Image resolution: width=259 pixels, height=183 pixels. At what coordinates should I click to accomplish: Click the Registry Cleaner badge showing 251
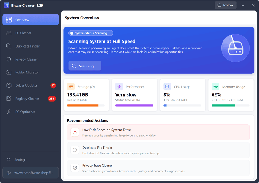(52, 99)
